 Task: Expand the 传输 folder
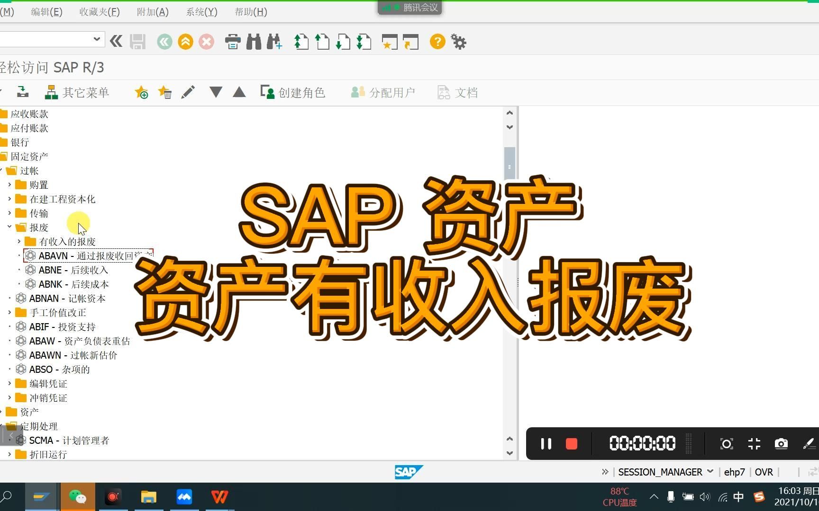9,213
